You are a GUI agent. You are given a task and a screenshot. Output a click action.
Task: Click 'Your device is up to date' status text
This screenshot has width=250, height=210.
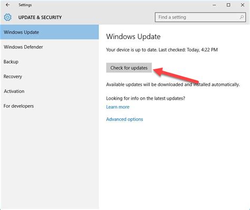click(162, 50)
